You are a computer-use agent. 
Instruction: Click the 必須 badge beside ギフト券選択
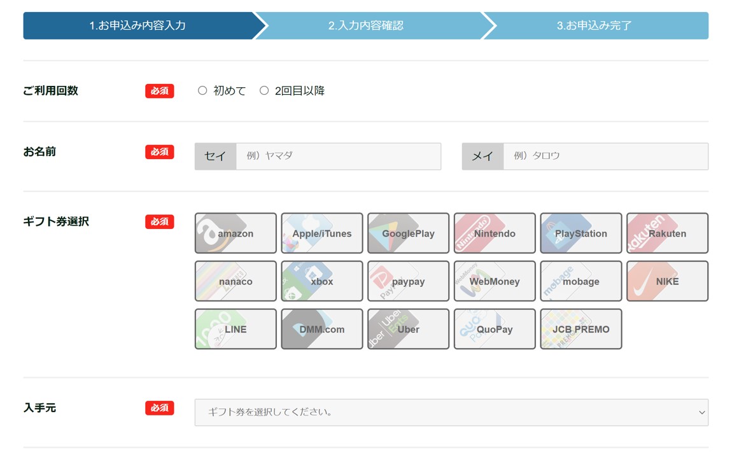coord(160,221)
